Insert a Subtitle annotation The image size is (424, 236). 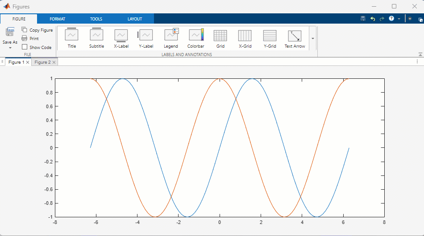click(x=96, y=38)
